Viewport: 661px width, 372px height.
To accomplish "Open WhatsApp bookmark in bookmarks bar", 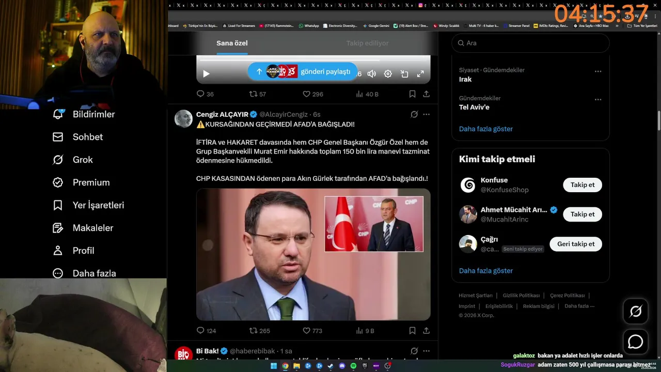I will pyautogui.click(x=309, y=25).
